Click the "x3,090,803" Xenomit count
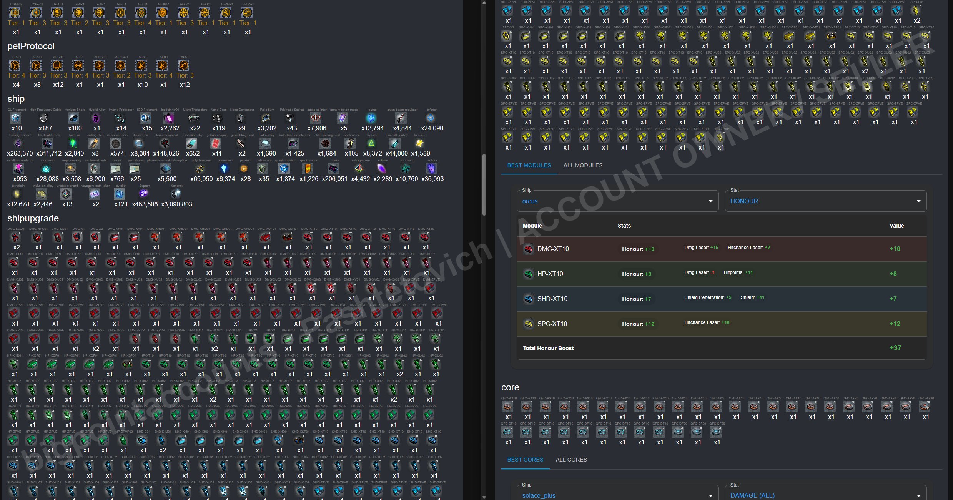 176,204
